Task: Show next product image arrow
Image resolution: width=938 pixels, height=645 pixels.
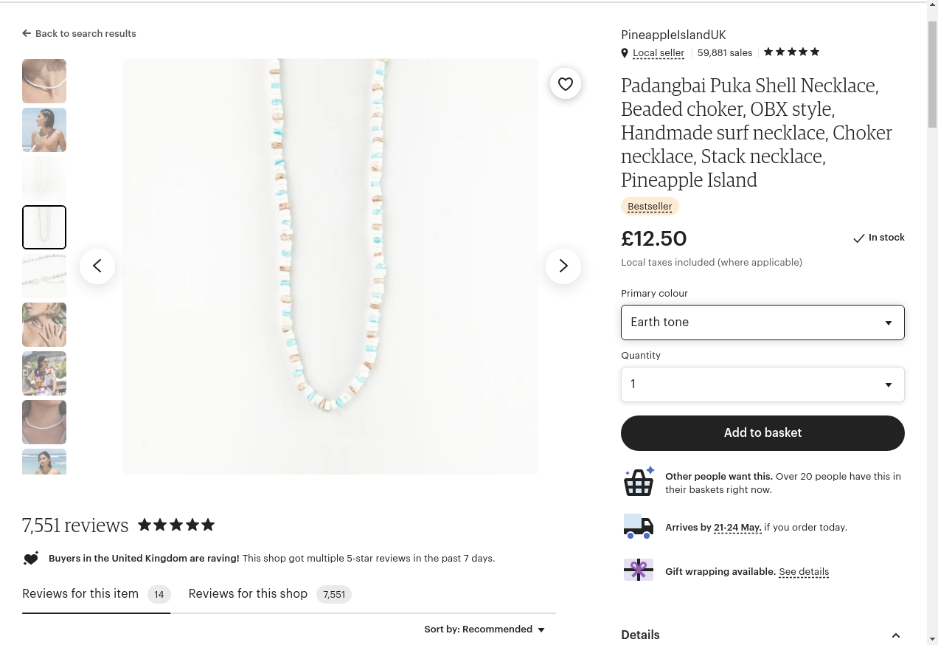Action: [x=563, y=266]
